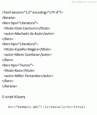Screen dimensions: 97x115
Task: Click the UTF-8 encoding attribute text
Action: [x=47, y=12]
